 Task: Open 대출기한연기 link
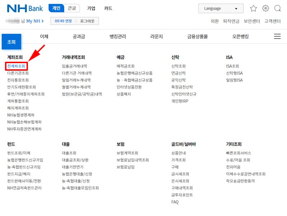(x=72, y=167)
